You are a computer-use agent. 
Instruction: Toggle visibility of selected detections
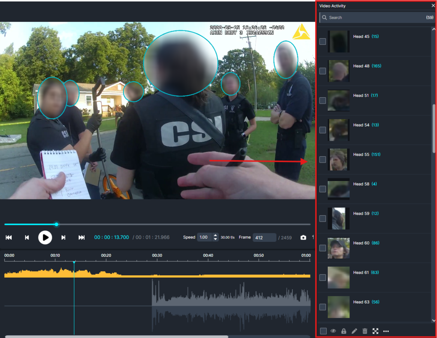coord(333,331)
